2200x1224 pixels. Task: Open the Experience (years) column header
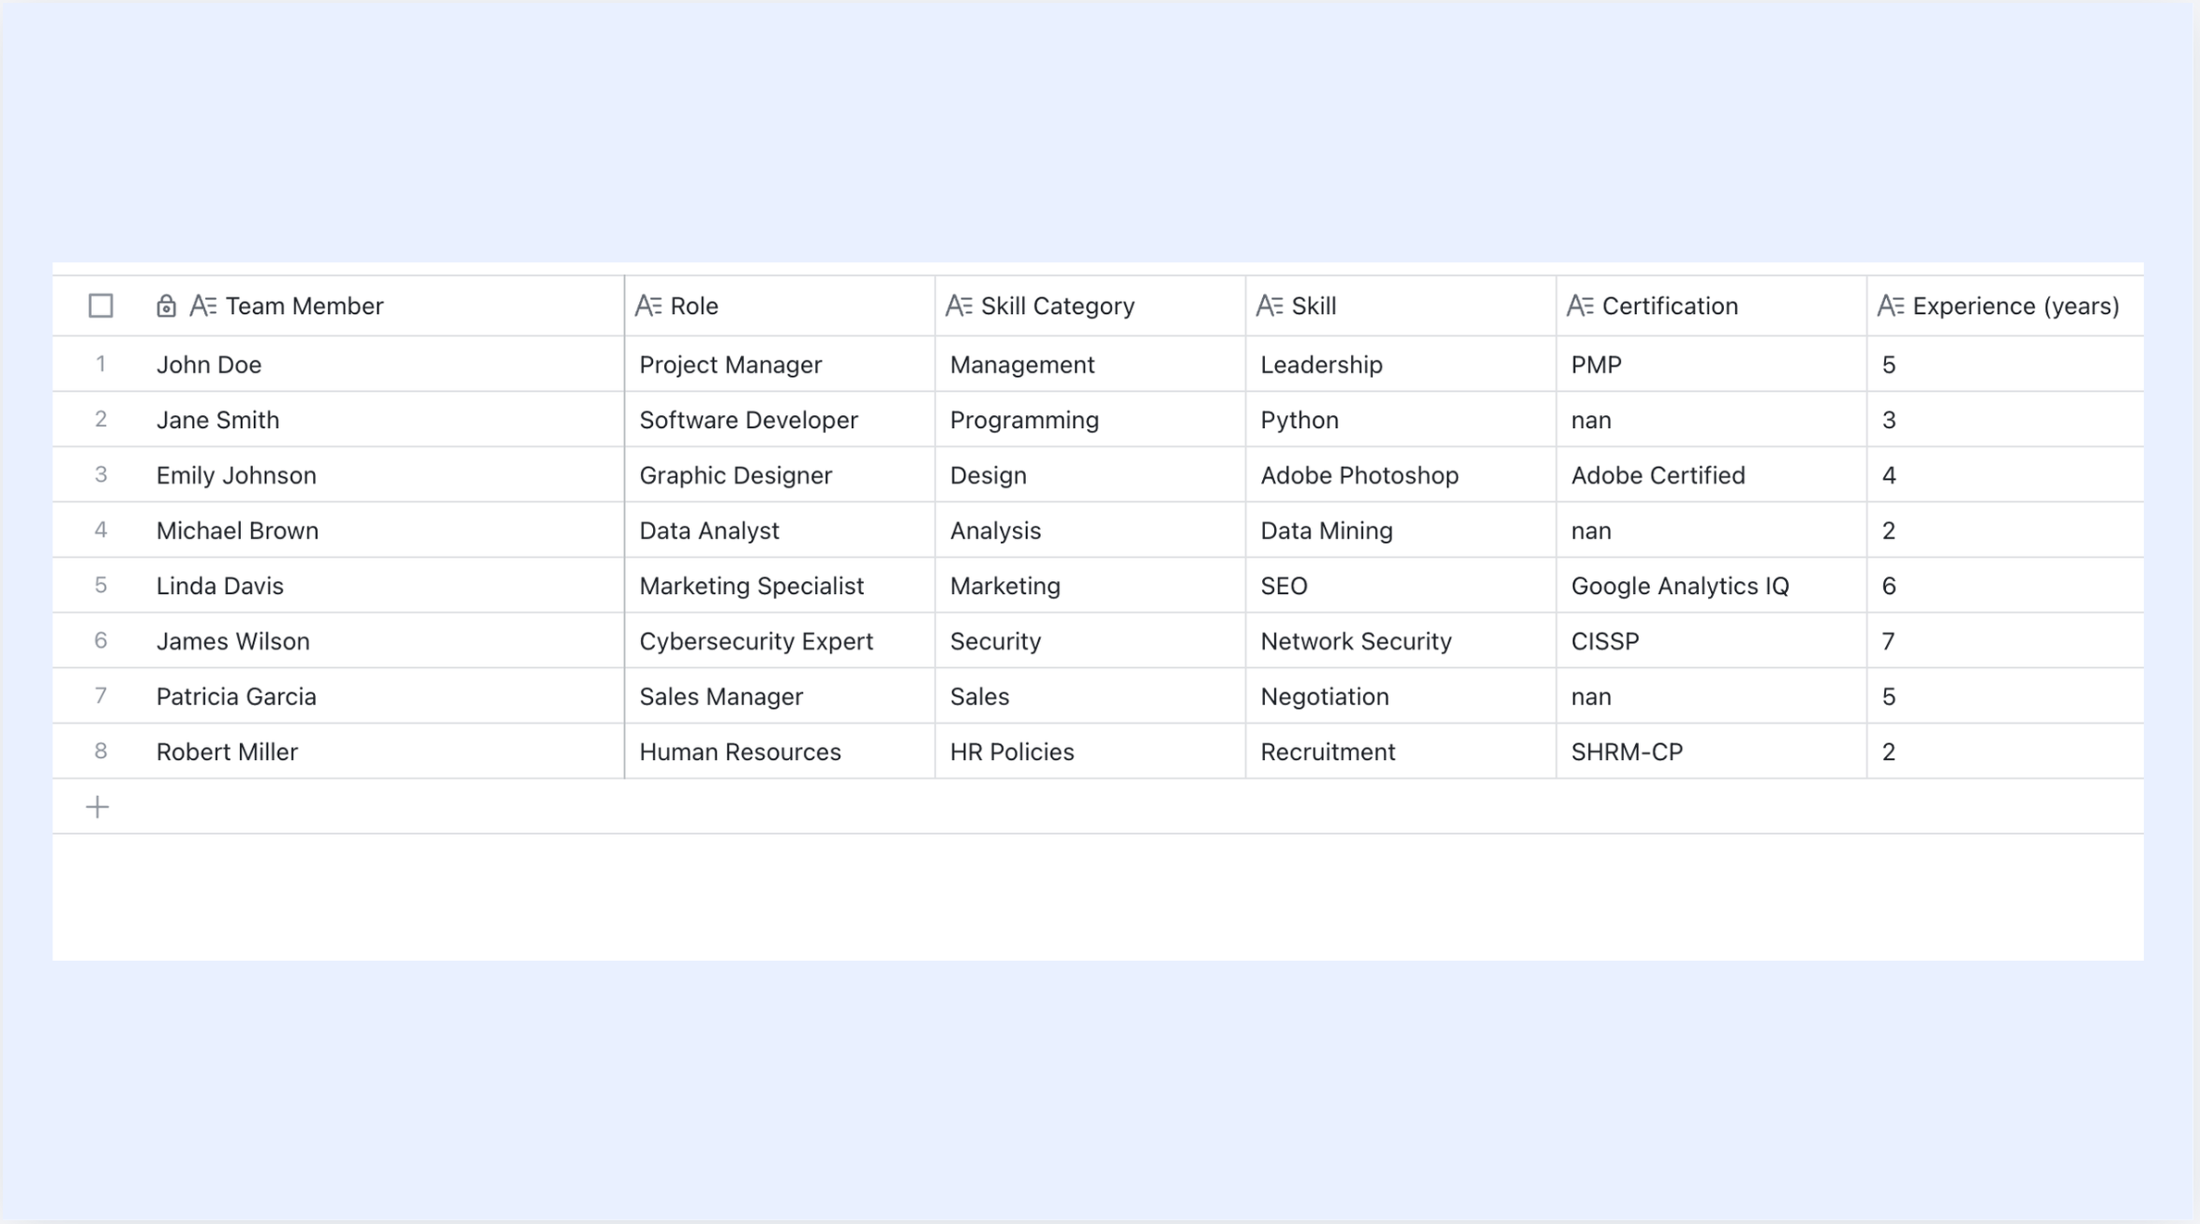pyautogui.click(x=2005, y=306)
